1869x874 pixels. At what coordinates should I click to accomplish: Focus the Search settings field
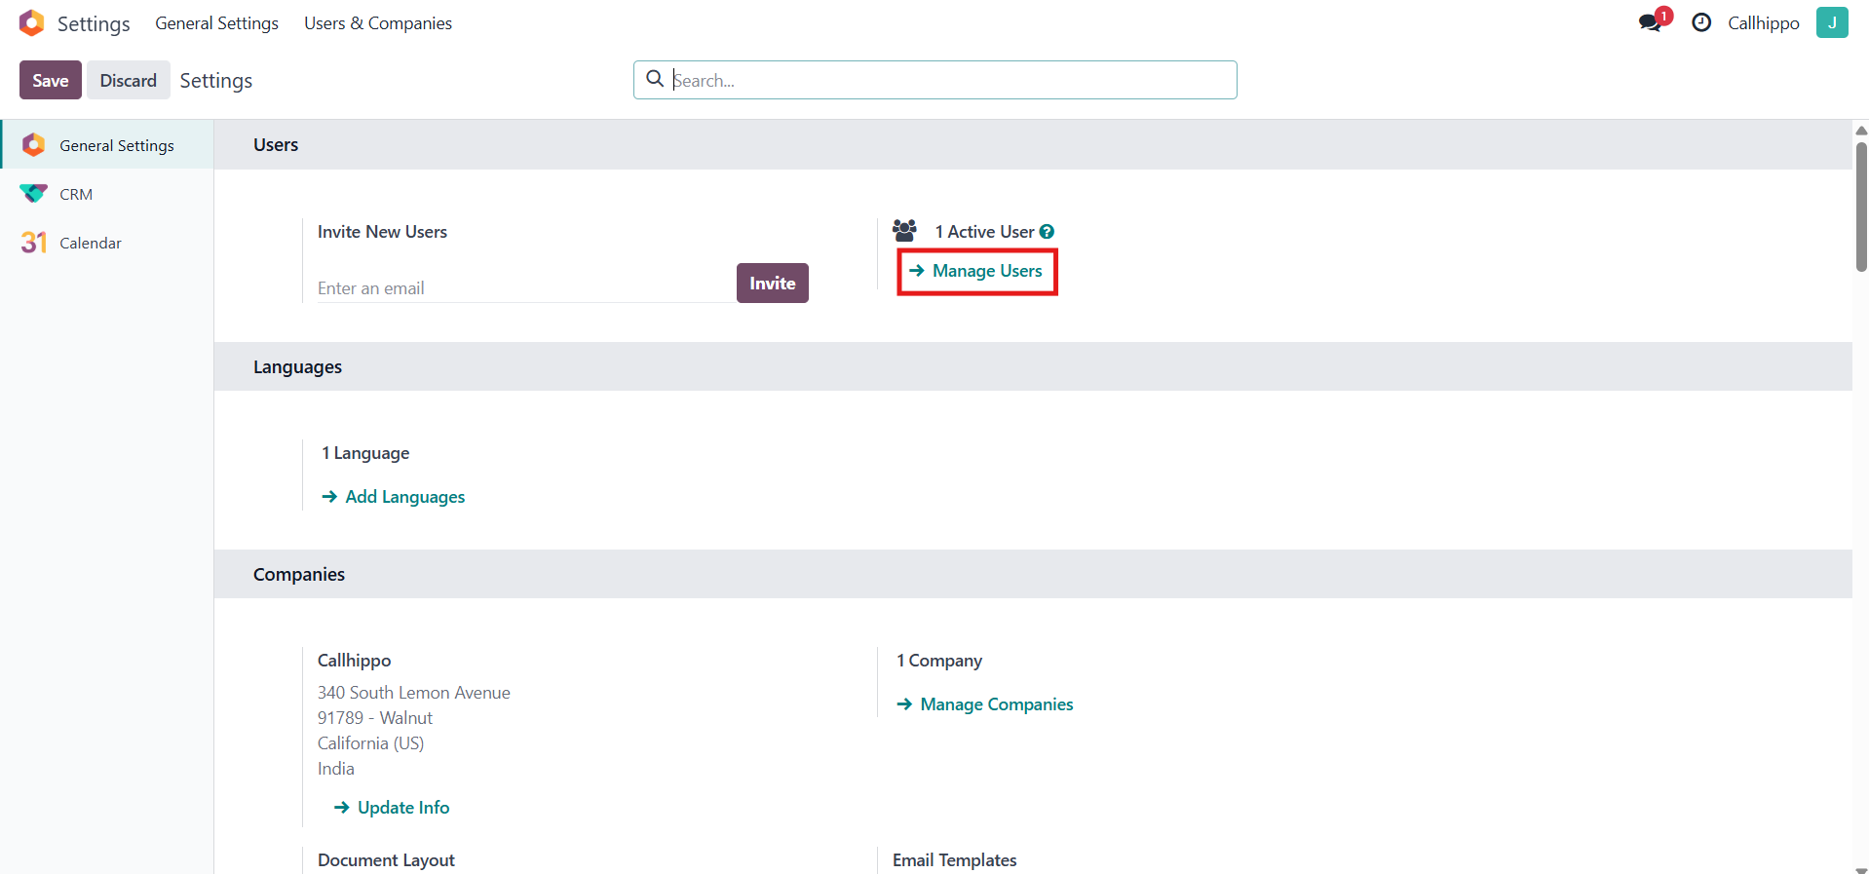click(x=935, y=80)
